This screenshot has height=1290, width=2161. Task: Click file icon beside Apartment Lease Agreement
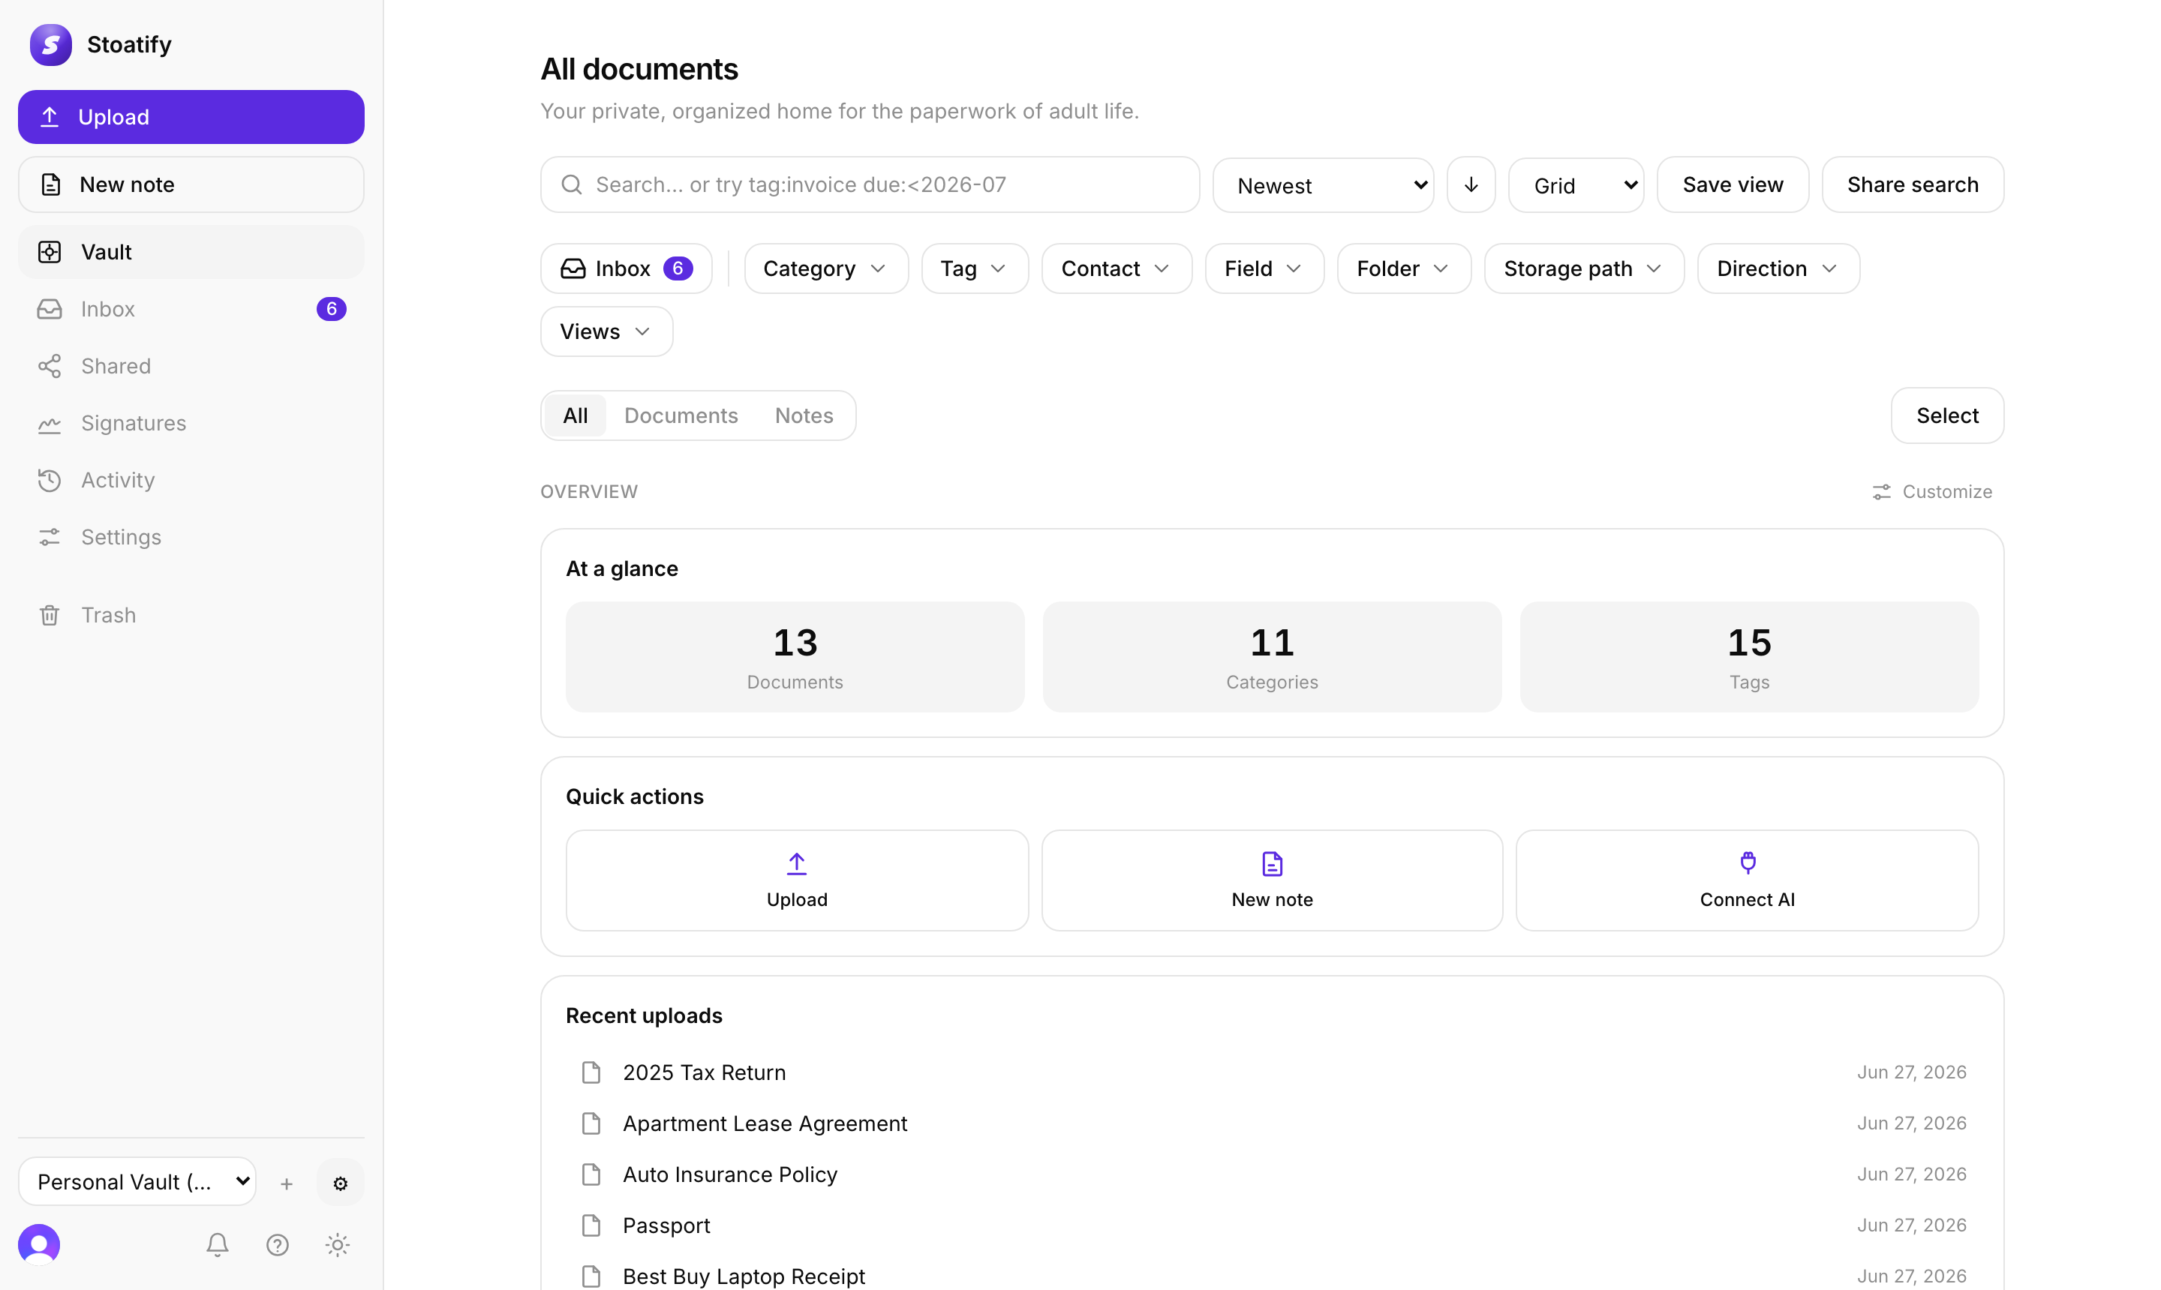[x=591, y=1123]
